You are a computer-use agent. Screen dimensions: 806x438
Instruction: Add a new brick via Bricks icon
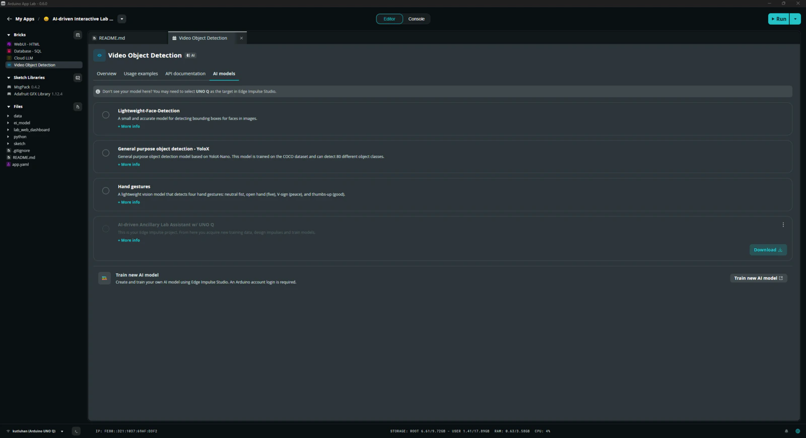tap(78, 35)
